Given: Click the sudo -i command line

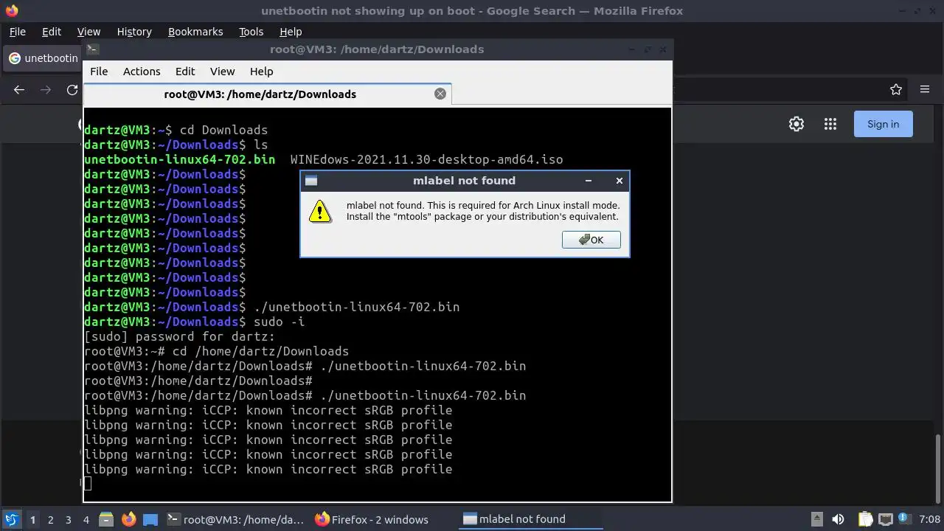Looking at the screenshot, I should (x=279, y=322).
